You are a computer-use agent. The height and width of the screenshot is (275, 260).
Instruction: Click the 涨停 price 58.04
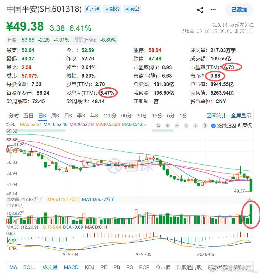155,50
